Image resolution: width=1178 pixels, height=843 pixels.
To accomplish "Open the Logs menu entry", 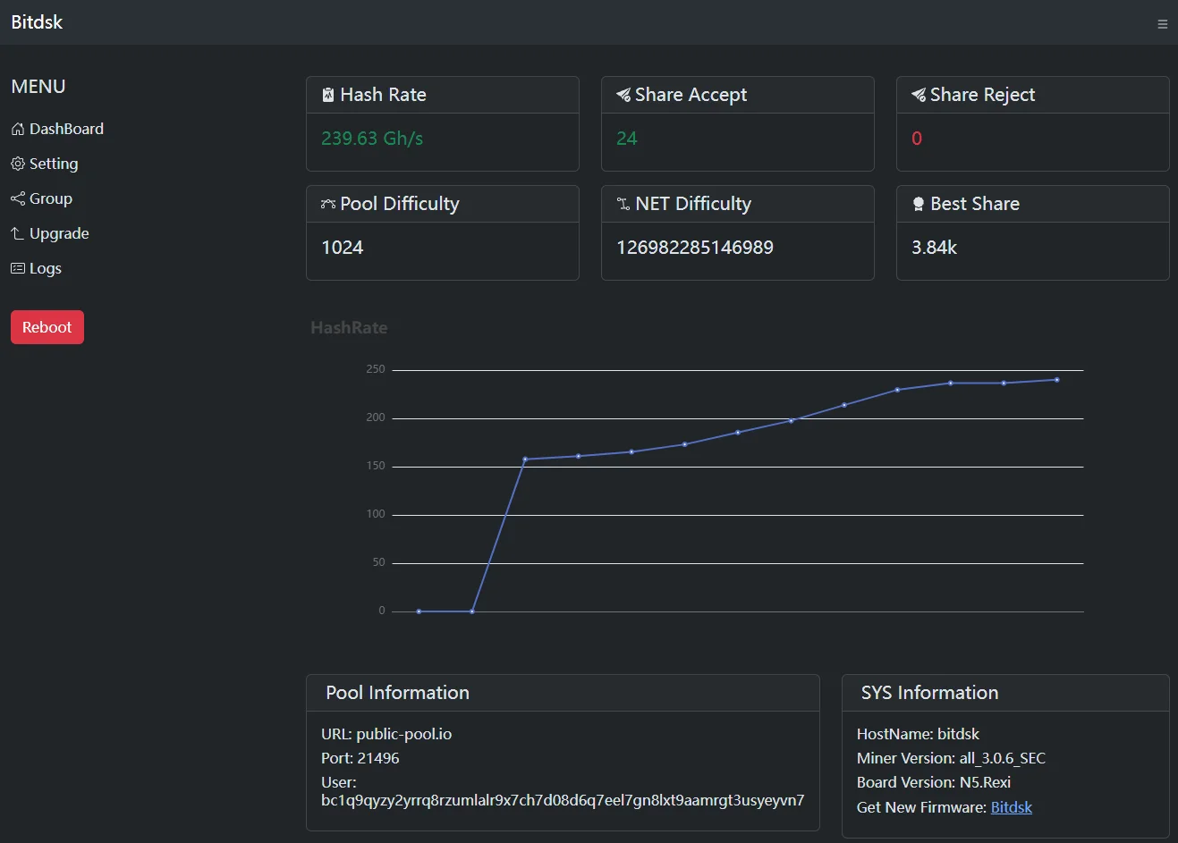I will click(46, 269).
